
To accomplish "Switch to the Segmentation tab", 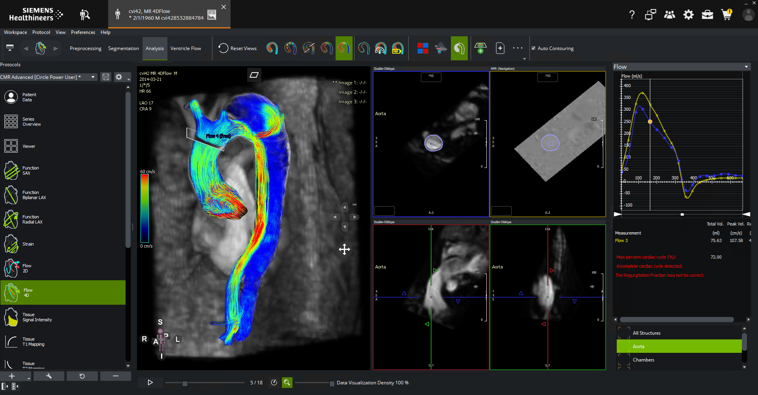I will [x=123, y=48].
